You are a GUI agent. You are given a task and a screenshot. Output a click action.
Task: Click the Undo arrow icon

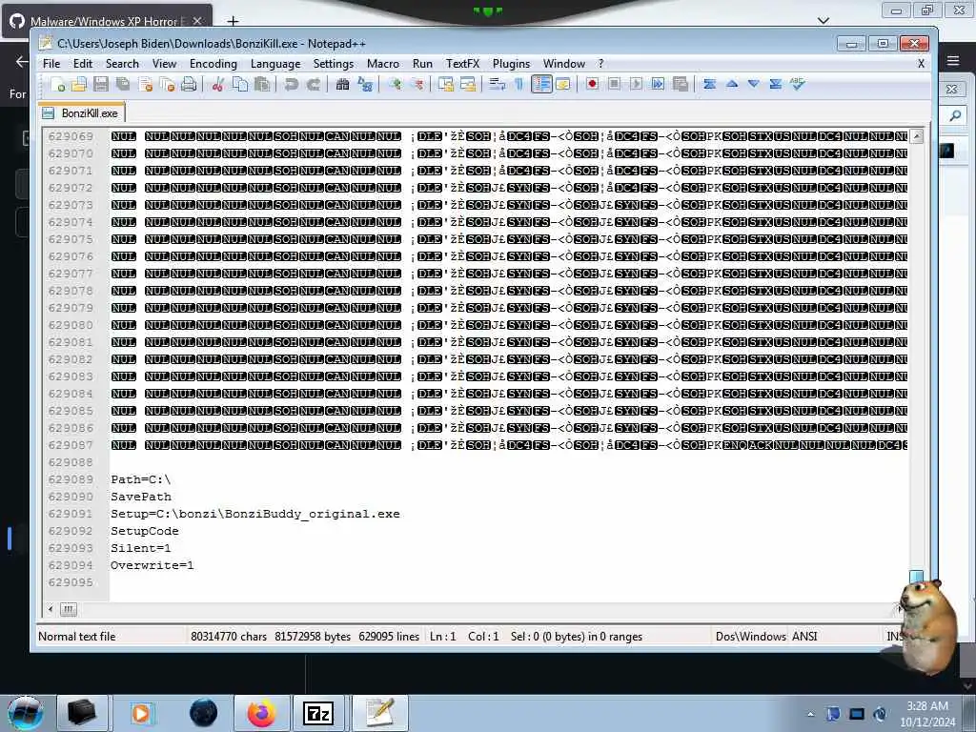coord(291,84)
